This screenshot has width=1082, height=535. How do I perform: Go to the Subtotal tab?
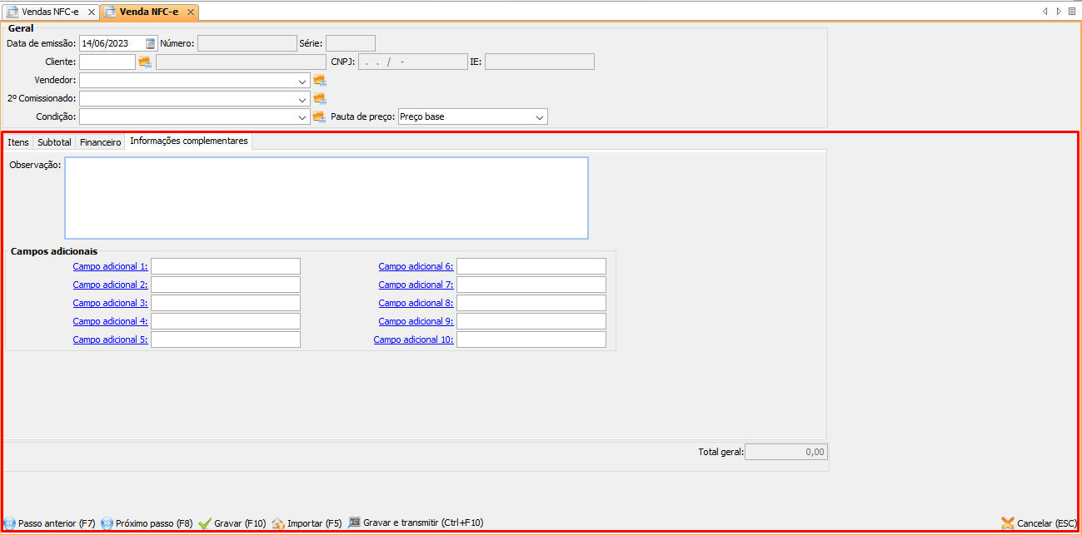pos(54,142)
